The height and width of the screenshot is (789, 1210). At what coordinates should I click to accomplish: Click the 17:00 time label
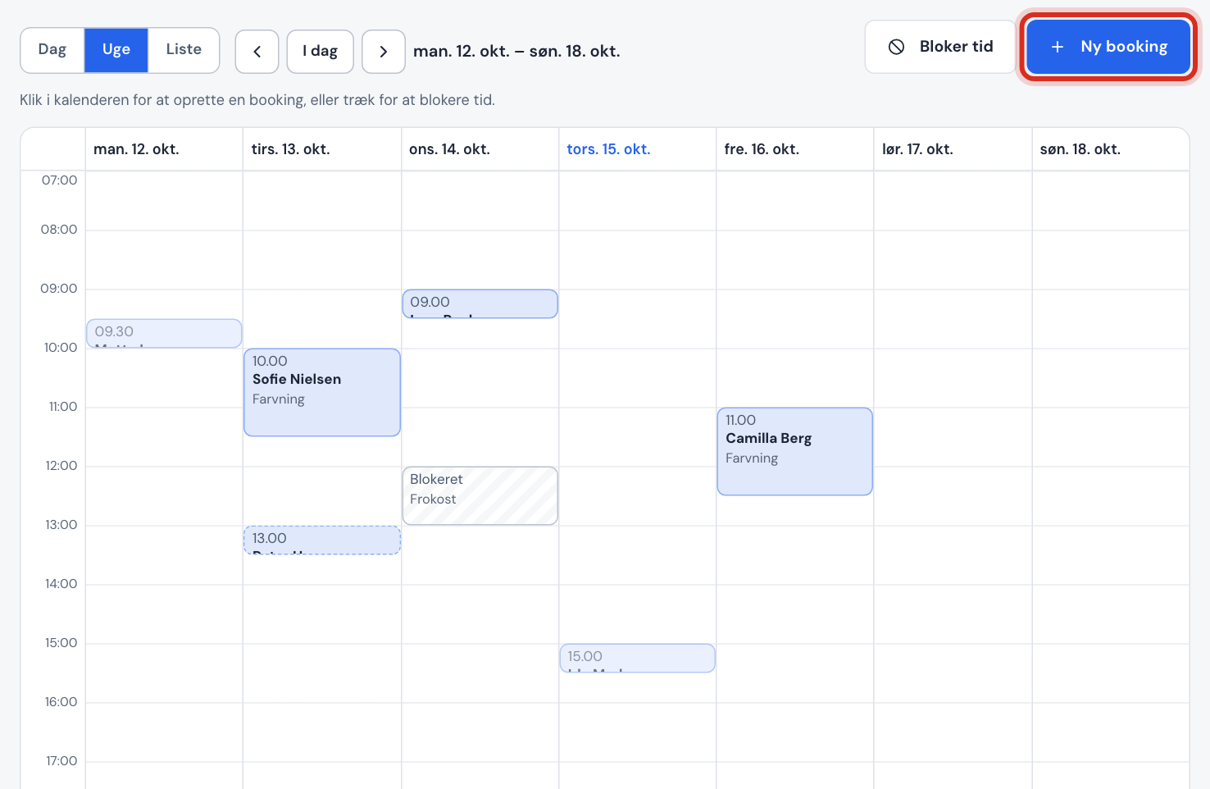(x=61, y=761)
